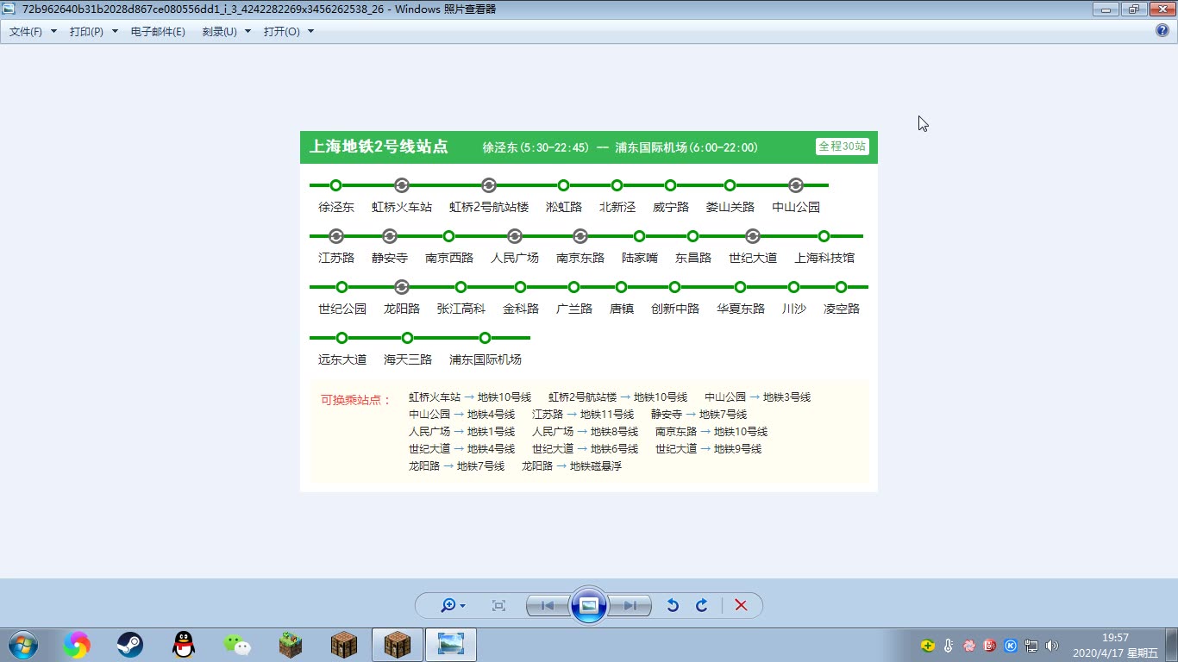Click the 全程30站 badge in image
The width and height of the screenshot is (1178, 662).
pos(843,147)
